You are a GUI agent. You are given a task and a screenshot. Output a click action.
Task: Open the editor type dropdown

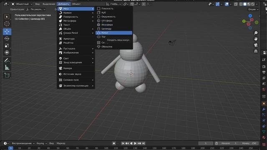coord(6,4)
